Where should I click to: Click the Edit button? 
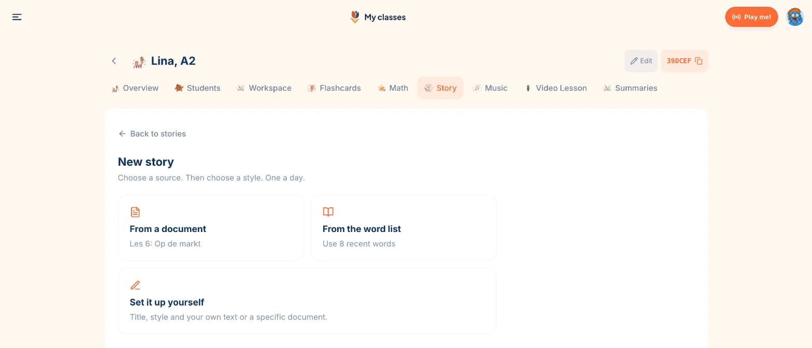click(x=641, y=61)
